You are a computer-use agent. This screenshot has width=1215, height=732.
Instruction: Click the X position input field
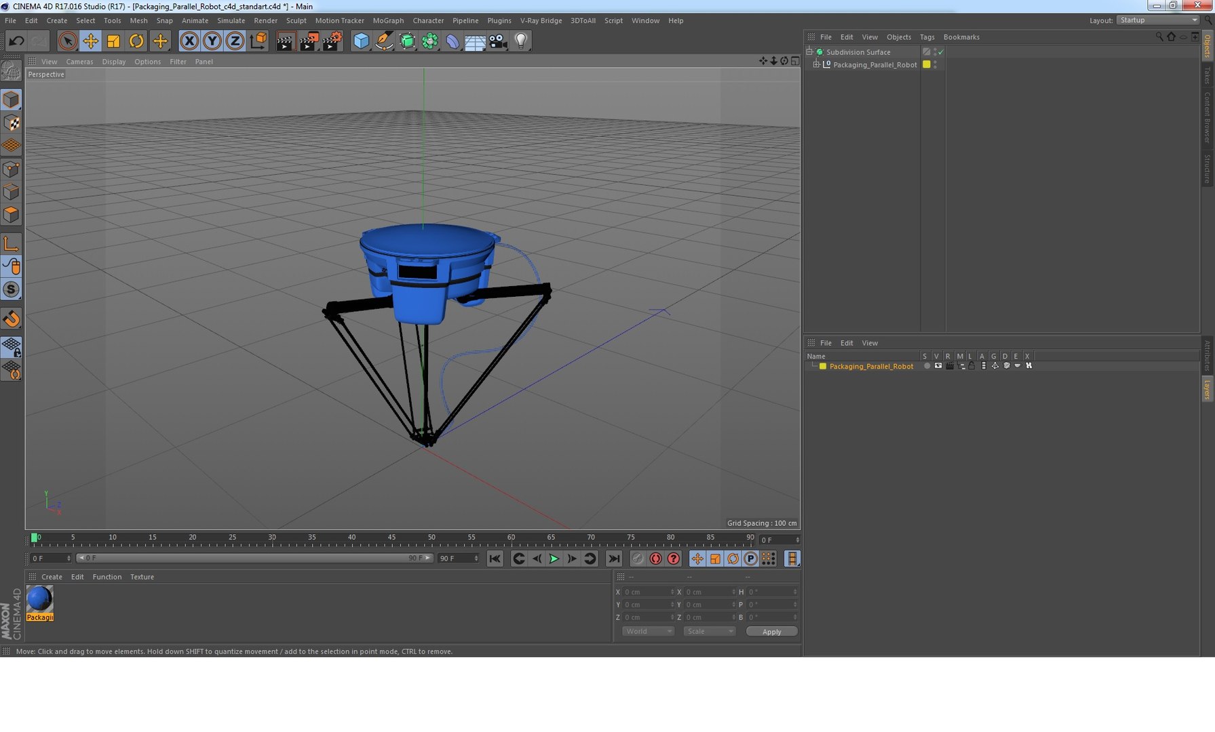pos(648,592)
